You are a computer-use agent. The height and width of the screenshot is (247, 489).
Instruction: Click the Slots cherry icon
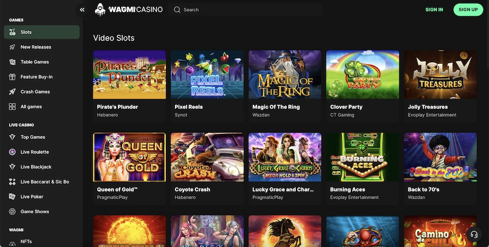(12, 32)
